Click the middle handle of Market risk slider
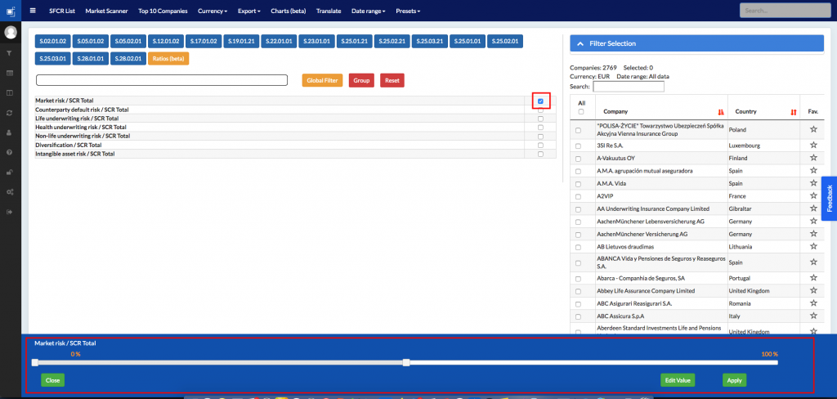Screen dimensions: 837x399 (405, 362)
